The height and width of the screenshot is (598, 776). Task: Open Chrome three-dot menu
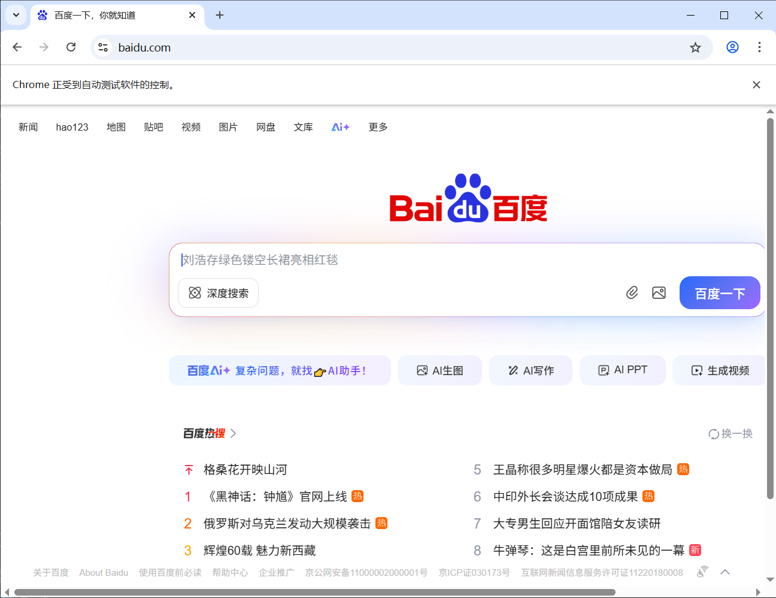pos(759,47)
